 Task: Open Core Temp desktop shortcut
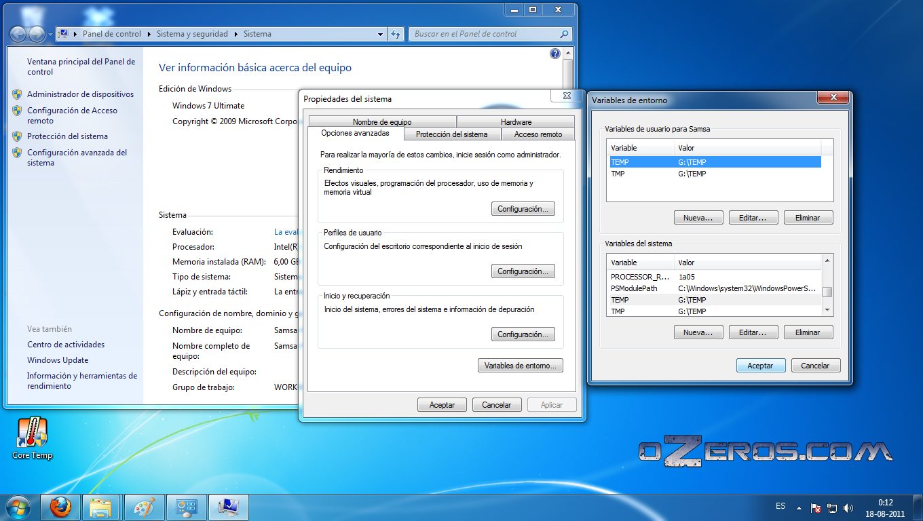point(32,438)
